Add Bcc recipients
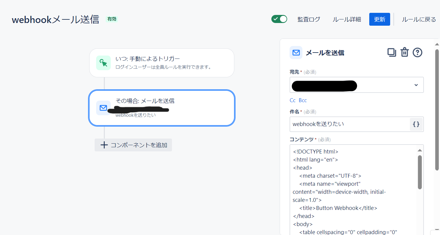440x235 pixels. click(303, 100)
